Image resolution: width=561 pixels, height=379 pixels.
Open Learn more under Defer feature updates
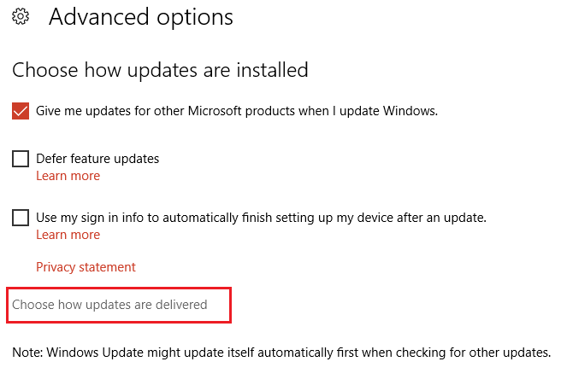[x=68, y=176]
